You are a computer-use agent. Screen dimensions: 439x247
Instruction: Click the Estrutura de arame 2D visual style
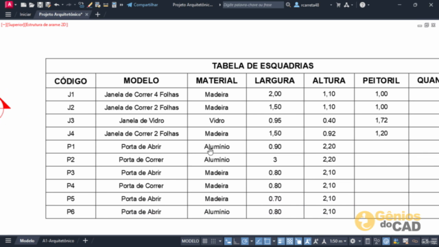(x=47, y=25)
